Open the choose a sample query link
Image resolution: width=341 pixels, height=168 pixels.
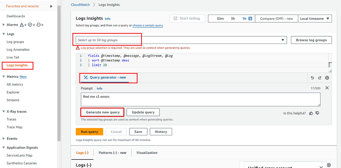(148, 25)
